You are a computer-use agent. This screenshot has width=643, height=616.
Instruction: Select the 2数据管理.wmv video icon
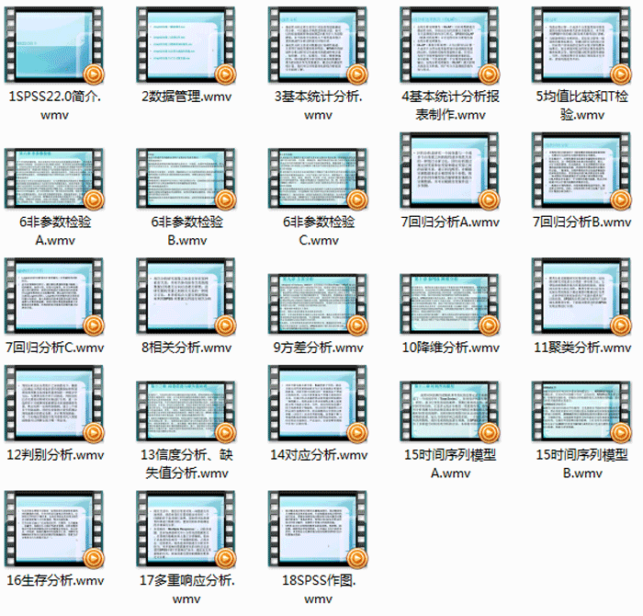[x=186, y=45]
